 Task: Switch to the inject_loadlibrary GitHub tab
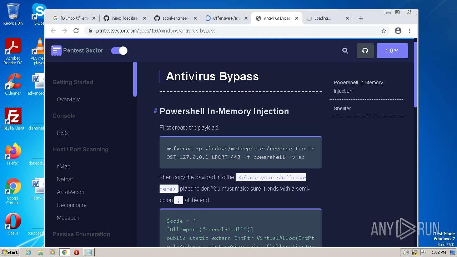click(x=124, y=18)
